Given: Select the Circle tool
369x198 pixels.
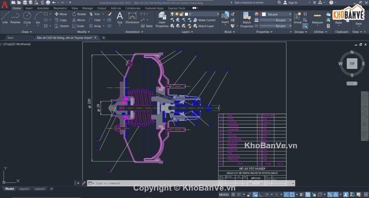Looking at the screenshot, I should 27,17.
